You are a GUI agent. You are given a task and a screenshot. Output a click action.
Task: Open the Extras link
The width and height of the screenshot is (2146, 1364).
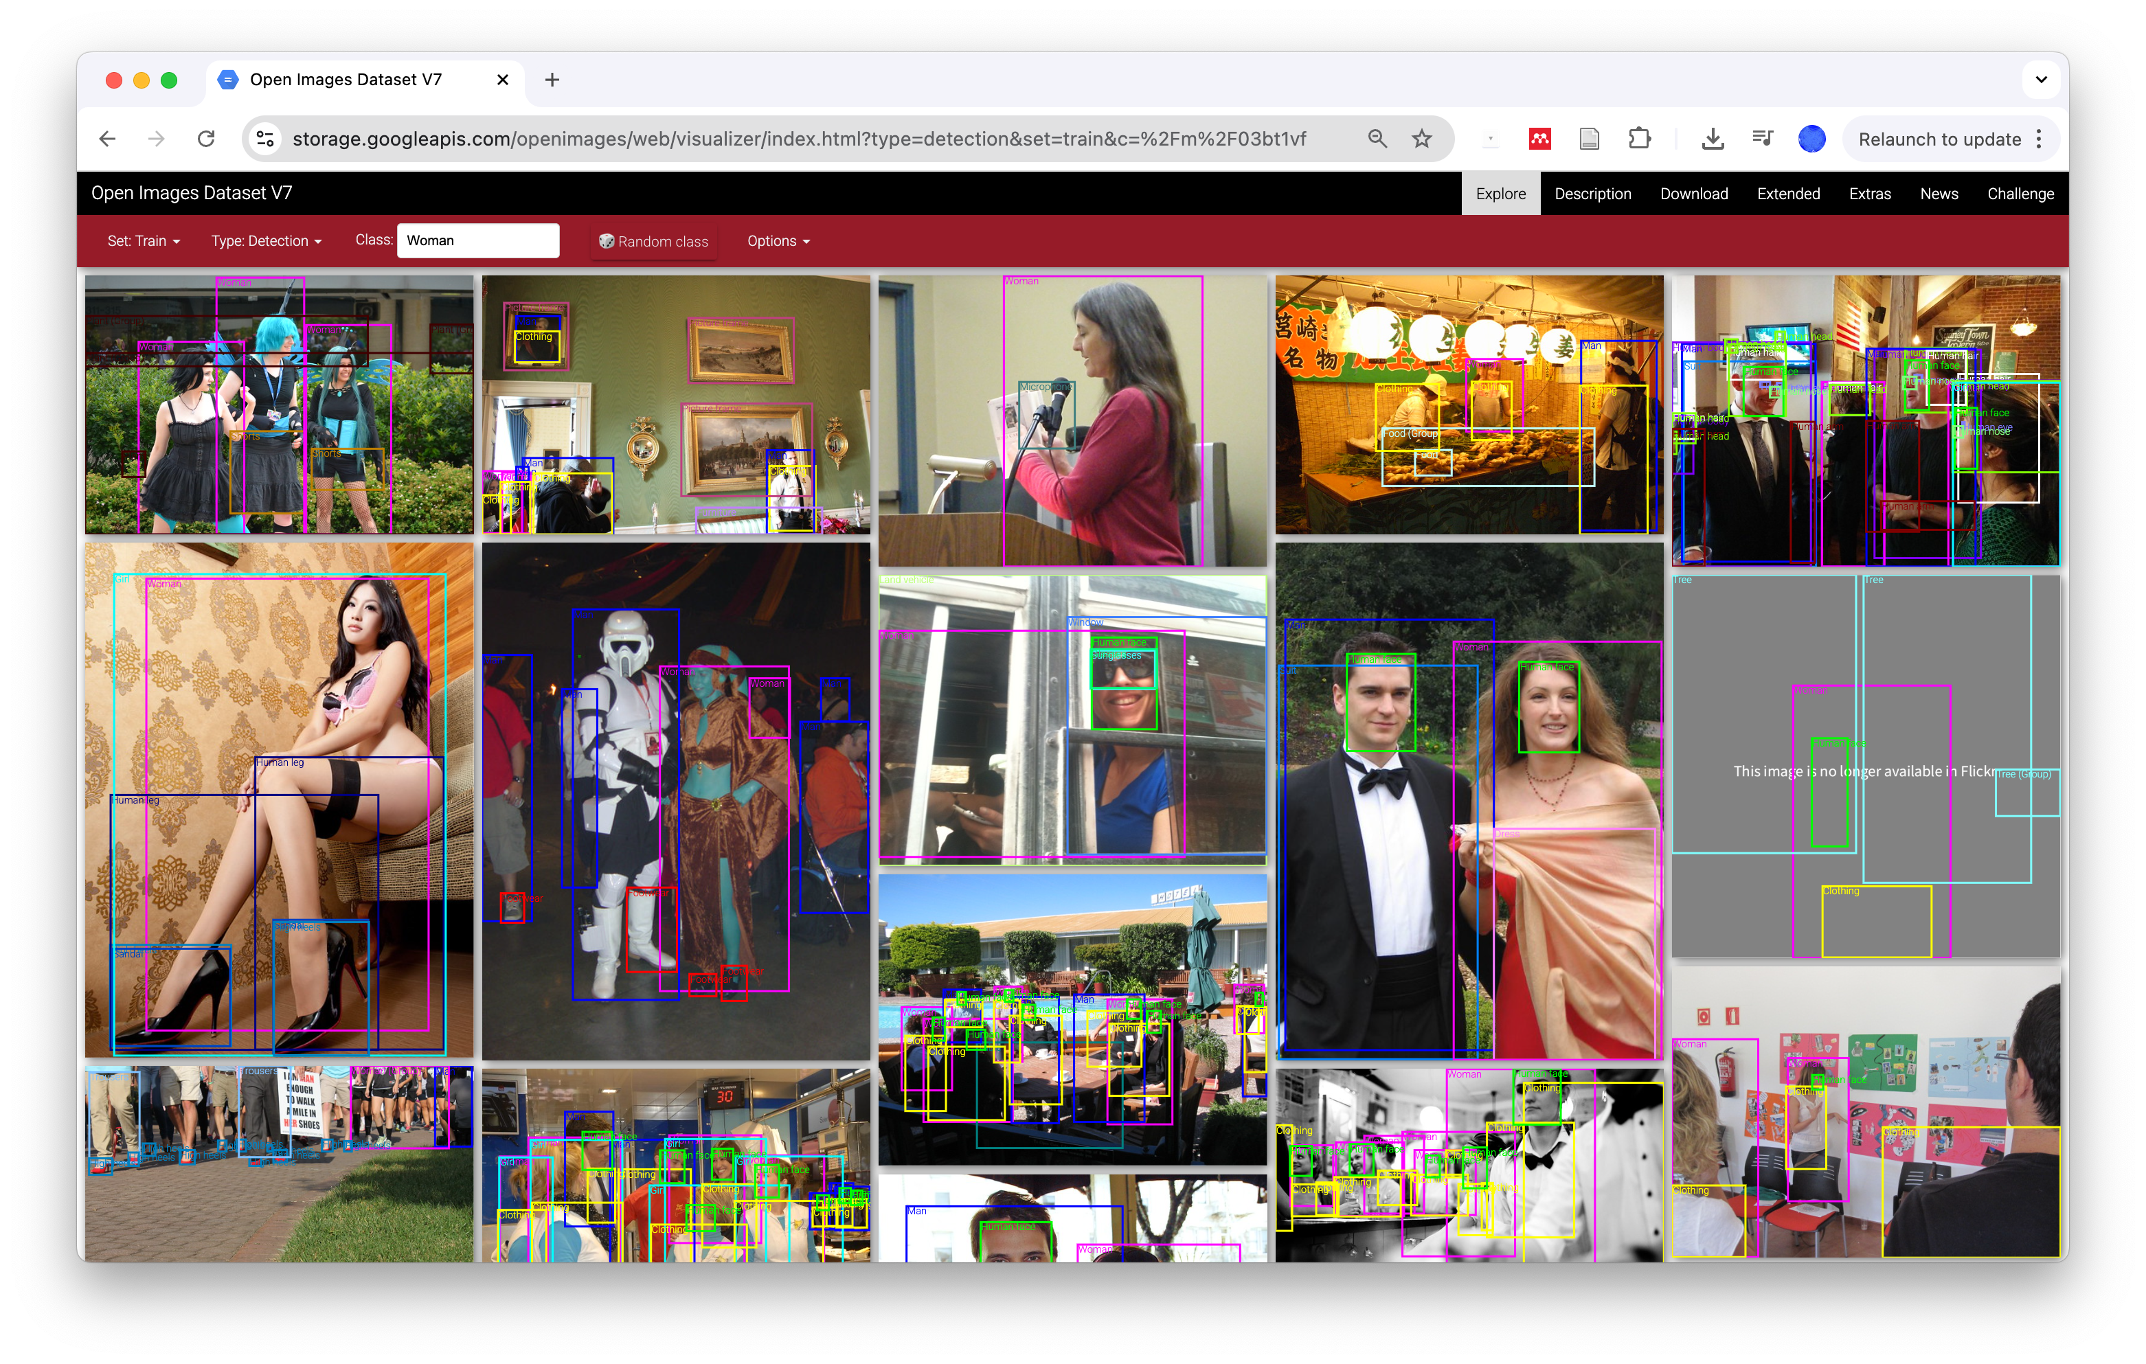pos(1869,193)
